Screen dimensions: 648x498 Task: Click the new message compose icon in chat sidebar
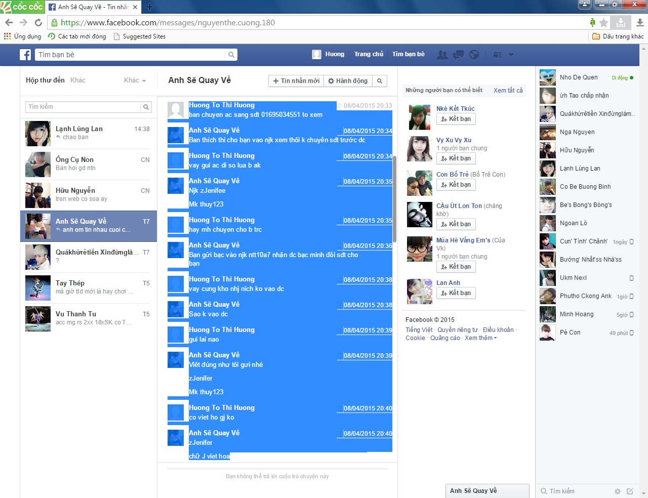tap(630, 491)
